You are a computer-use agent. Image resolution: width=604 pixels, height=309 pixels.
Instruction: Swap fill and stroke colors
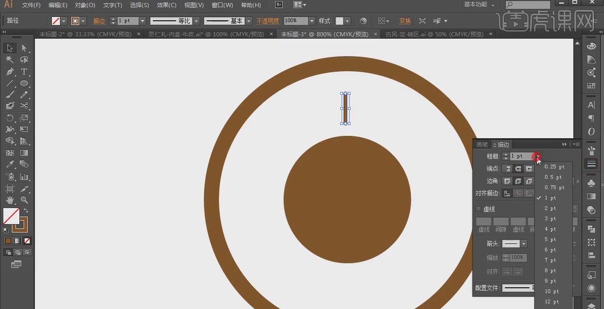click(26, 210)
